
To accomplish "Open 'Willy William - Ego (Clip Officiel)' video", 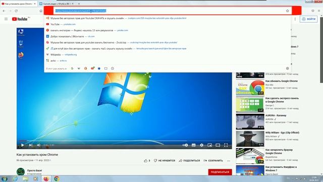I will (250, 139).
